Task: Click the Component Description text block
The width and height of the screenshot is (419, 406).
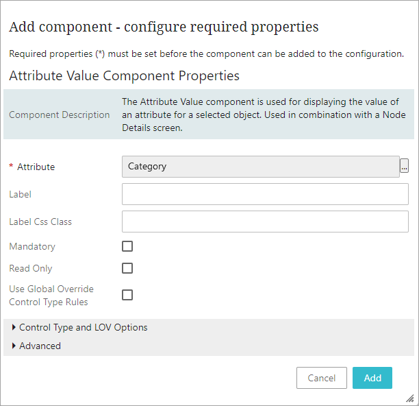Action: pyautogui.click(x=264, y=115)
